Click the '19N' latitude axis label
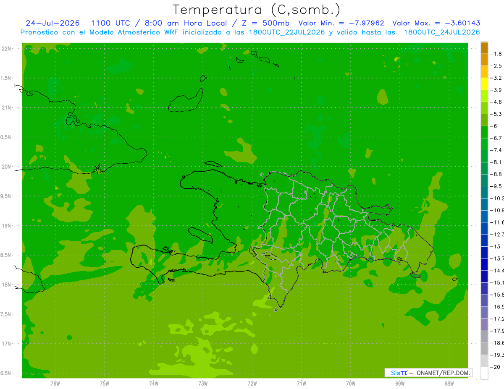Image resolution: width=504 pixels, height=389 pixels. click(x=7, y=225)
